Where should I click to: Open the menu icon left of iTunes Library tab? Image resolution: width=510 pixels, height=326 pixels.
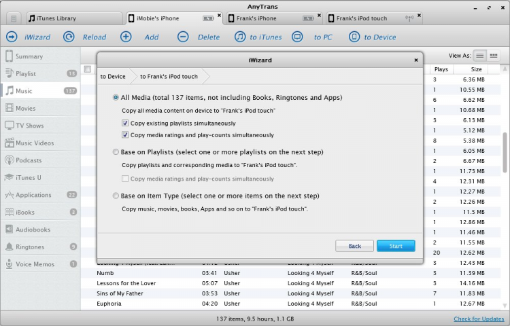click(x=14, y=18)
